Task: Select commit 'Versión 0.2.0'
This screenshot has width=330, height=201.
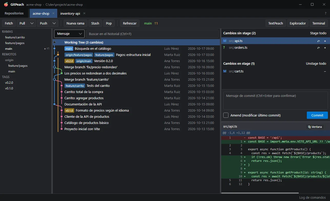Action: 136,61
